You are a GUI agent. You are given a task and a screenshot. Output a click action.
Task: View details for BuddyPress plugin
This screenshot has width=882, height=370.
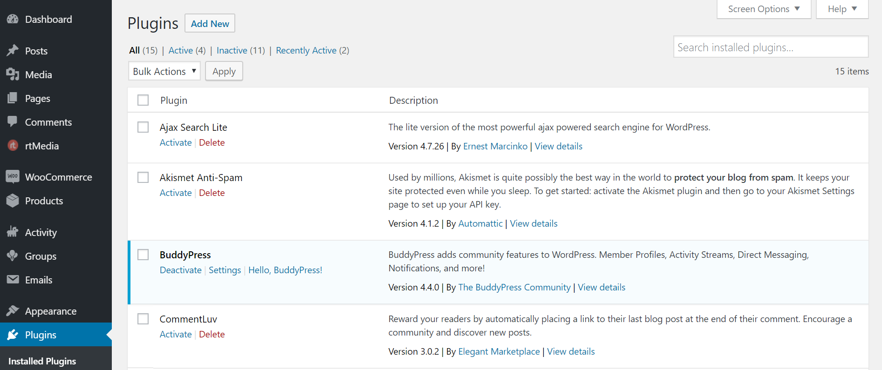(602, 287)
